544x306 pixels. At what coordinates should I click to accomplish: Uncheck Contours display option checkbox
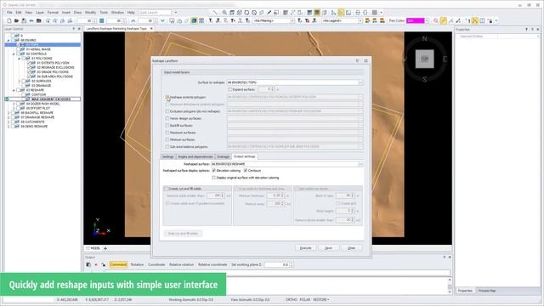[246, 171]
